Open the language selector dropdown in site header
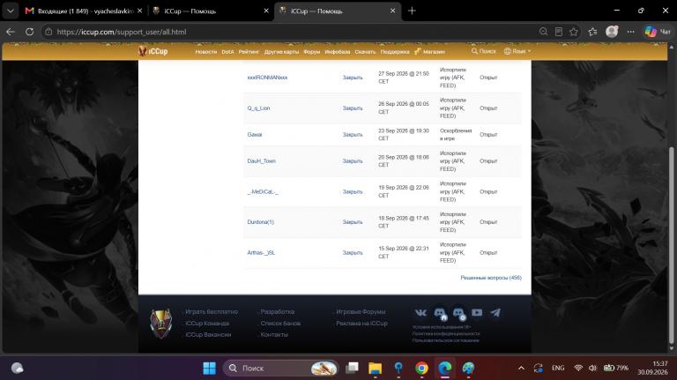 pos(517,51)
